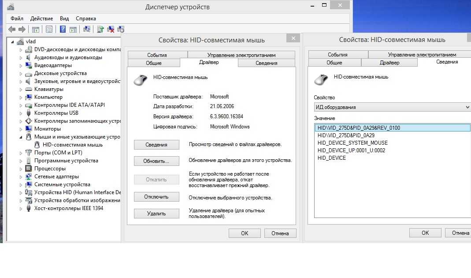The height and width of the screenshot is (278, 471).
Task: Open the Properties sheet toolbar icon
Action: coord(49,29)
